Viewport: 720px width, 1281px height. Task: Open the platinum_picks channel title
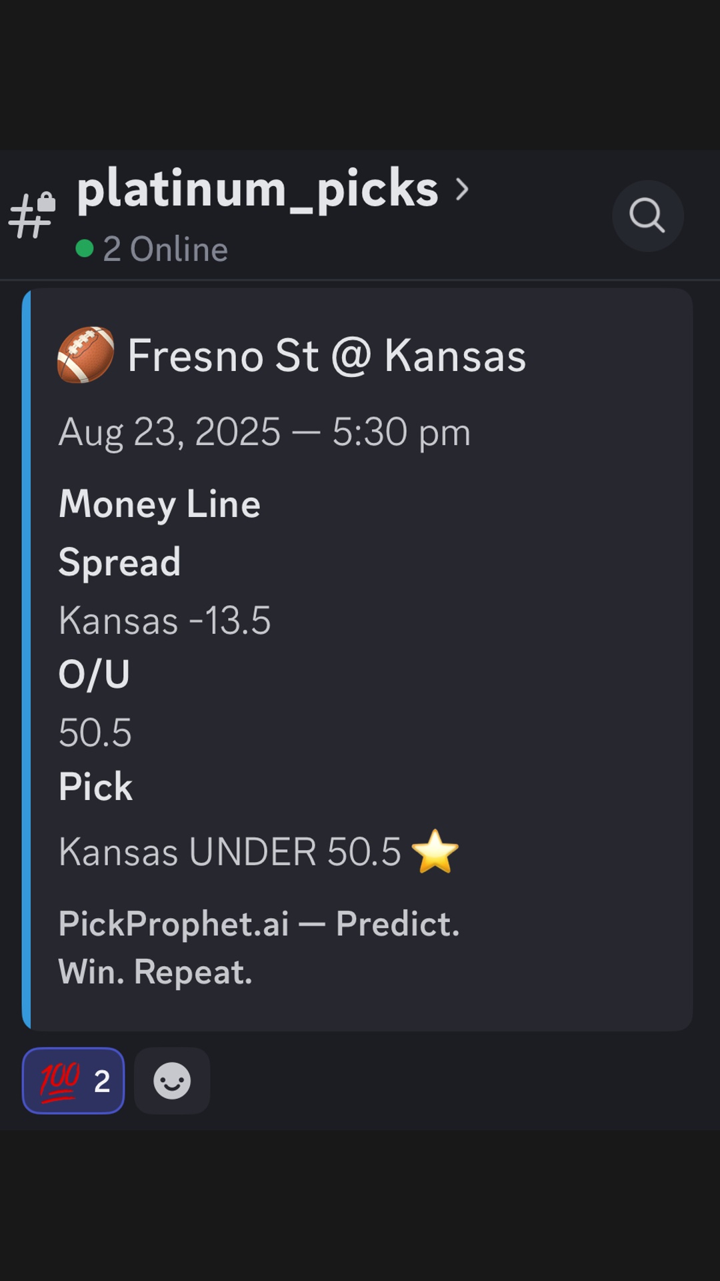pyautogui.click(x=257, y=189)
